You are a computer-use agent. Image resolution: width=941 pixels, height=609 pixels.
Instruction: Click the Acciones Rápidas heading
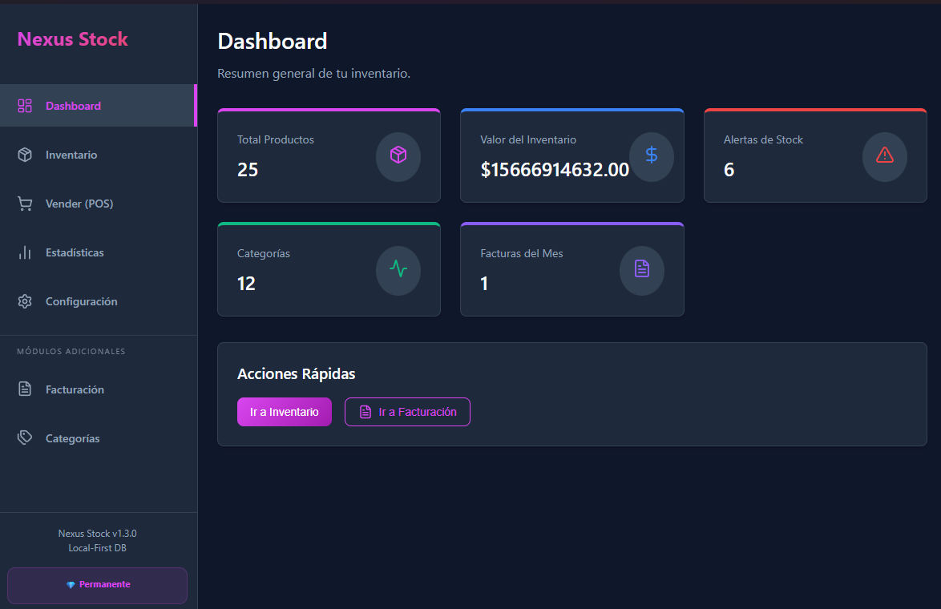tap(297, 373)
